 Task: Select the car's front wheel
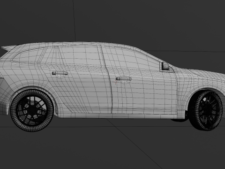(206, 110)
